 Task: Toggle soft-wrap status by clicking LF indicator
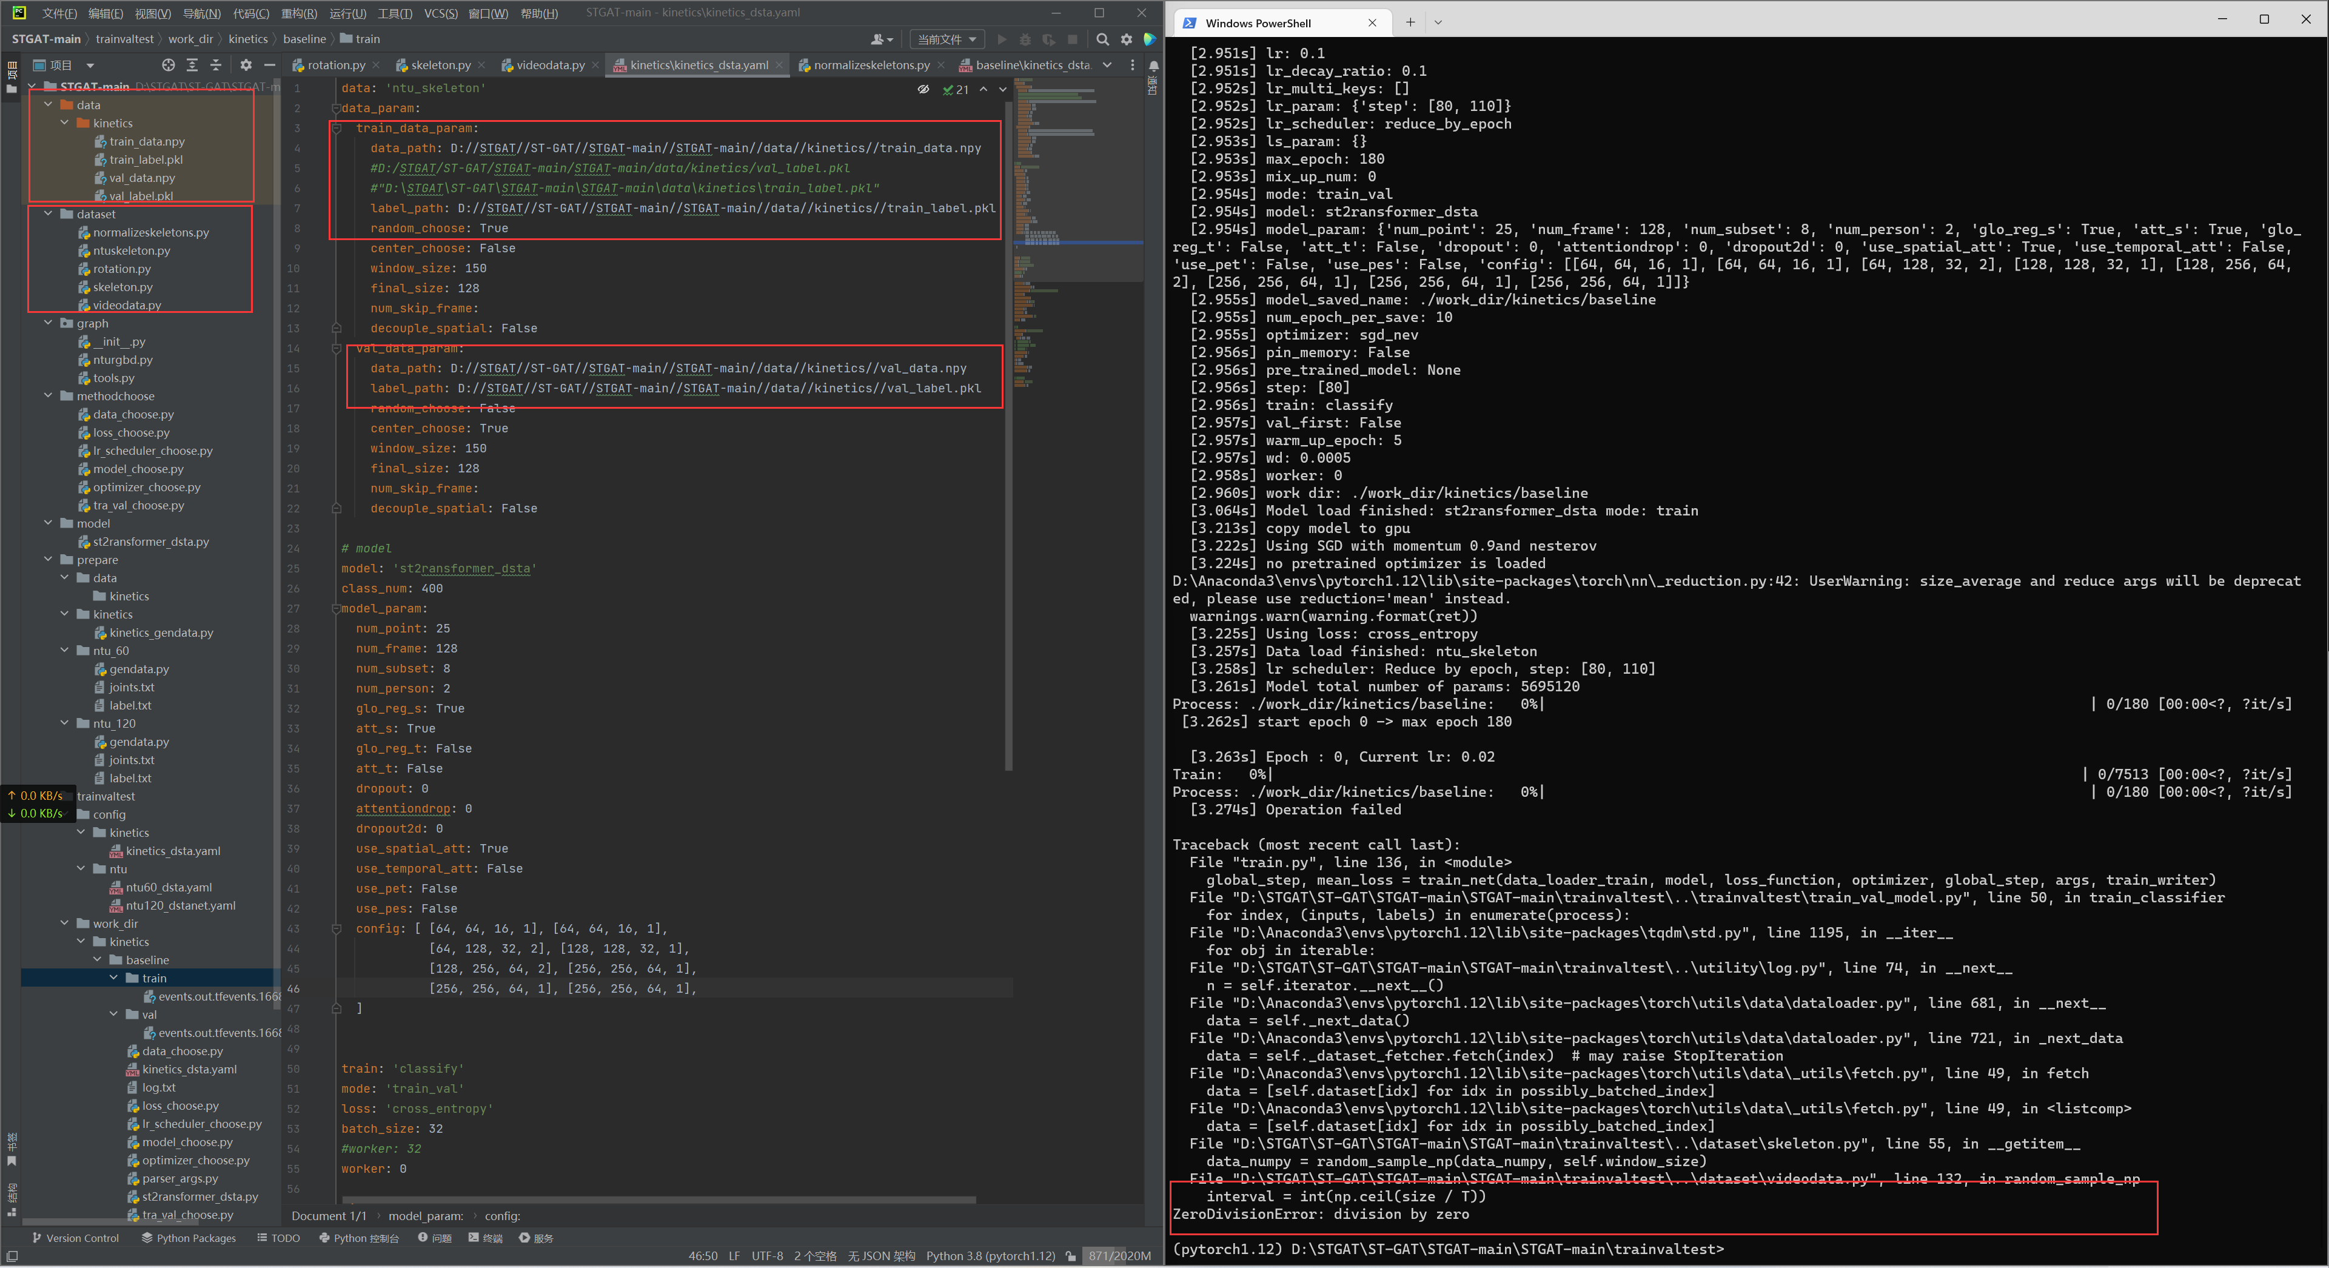pos(734,1256)
